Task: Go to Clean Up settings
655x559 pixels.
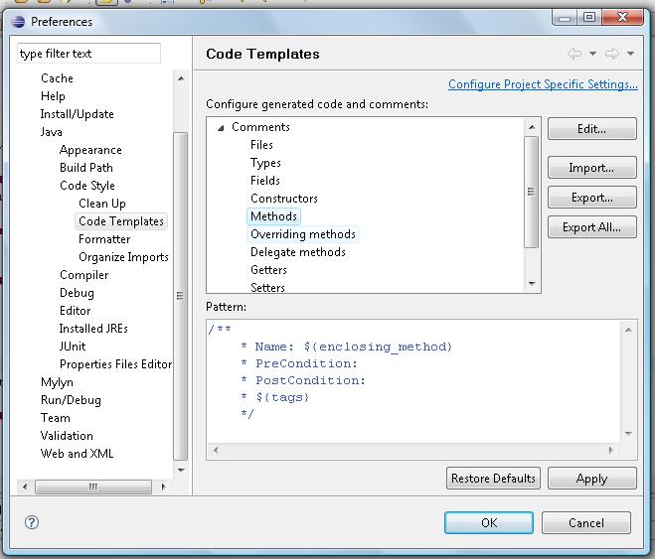Action: (102, 204)
